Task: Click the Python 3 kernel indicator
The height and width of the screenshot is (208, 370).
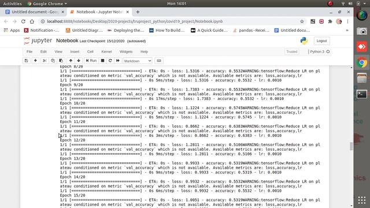Action: click(319, 51)
